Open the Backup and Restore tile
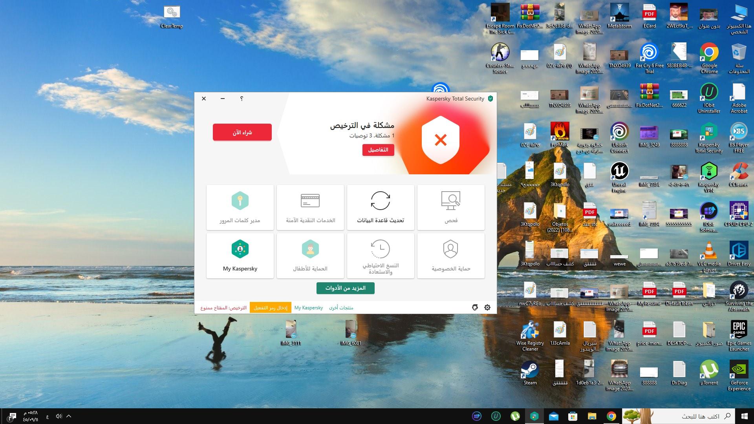Viewport: 754px width, 424px height. (x=381, y=256)
